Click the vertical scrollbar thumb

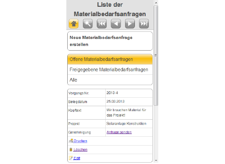coord(156,56)
